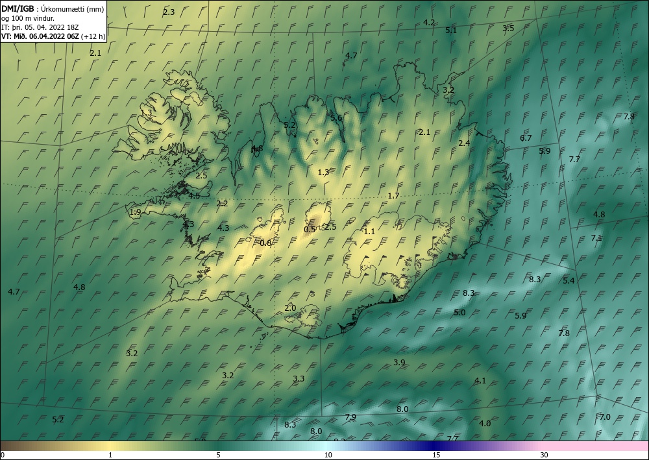Click the 5.1 precipitation value
Screen dimensions: 649x460
click(x=451, y=30)
